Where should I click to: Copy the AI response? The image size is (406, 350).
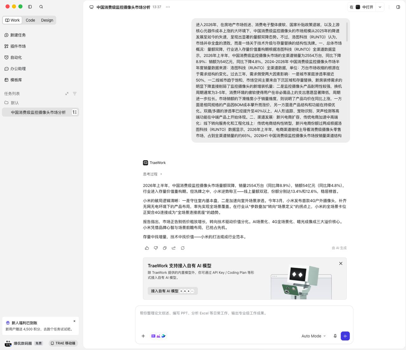tap(165, 248)
